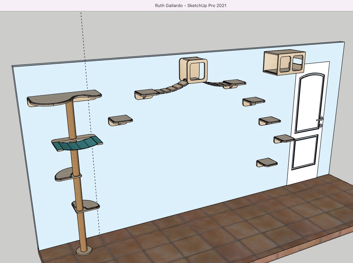Select the teal hammock on the cat tree
The height and width of the screenshot is (263, 353).
point(77,144)
